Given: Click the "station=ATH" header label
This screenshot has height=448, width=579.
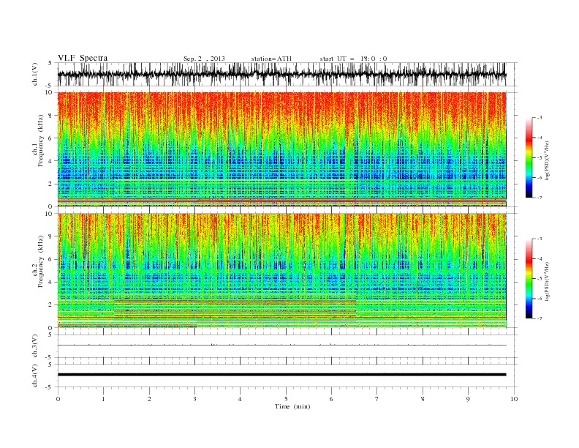Looking at the screenshot, I should [x=271, y=59].
